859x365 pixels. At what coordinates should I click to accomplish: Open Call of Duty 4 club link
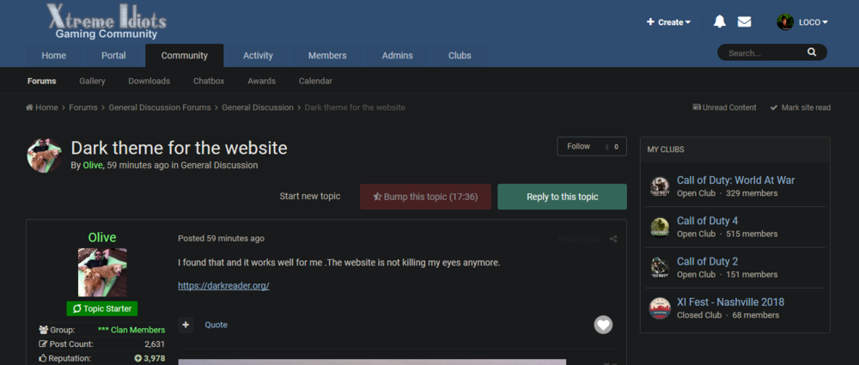(x=707, y=221)
